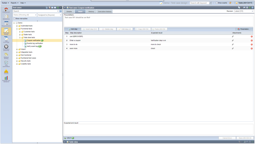Screen dimensions: 255x144
Task: Click help icon in test case header
Action: 253,8
